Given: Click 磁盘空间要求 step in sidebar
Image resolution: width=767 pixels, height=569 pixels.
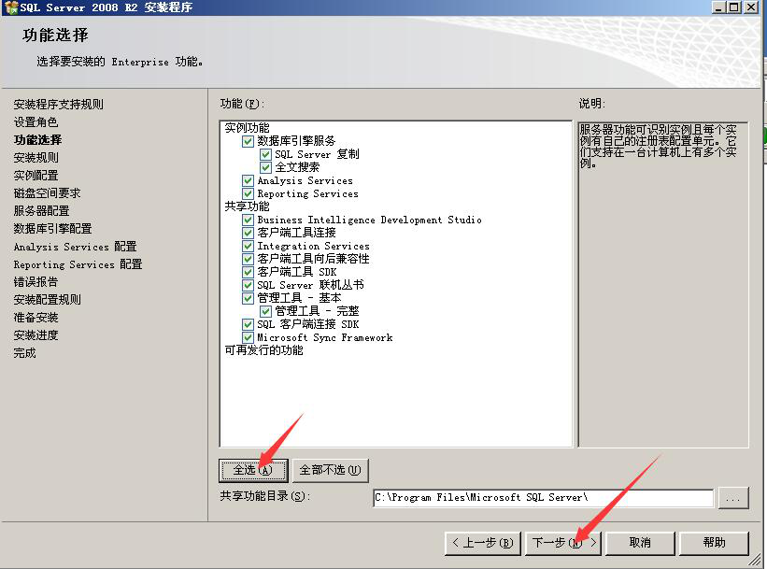Looking at the screenshot, I should coord(47,193).
